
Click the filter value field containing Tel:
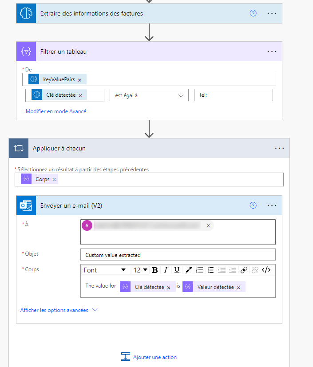[x=234, y=95]
